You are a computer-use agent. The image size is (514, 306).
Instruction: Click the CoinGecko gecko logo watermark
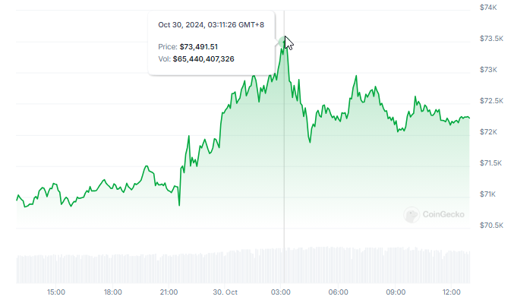412,216
